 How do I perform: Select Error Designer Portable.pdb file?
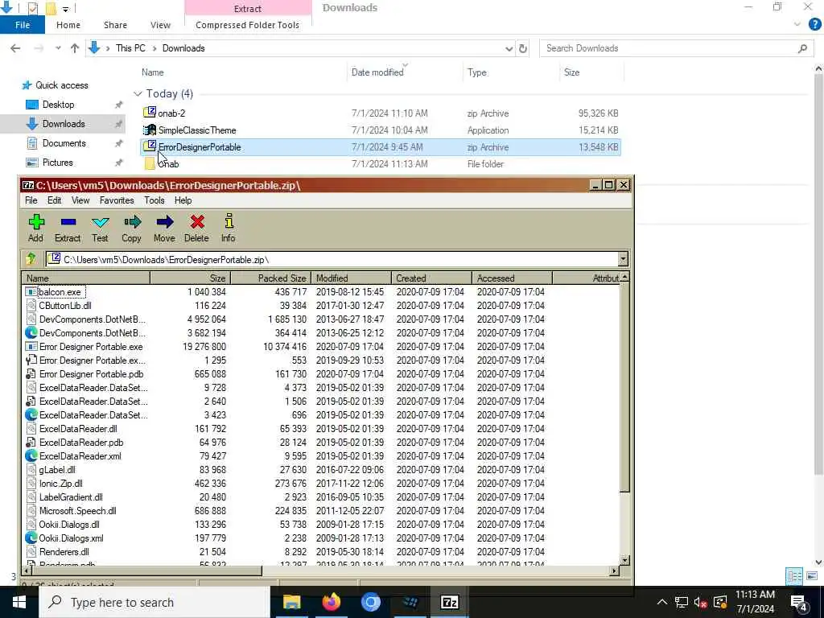point(92,373)
